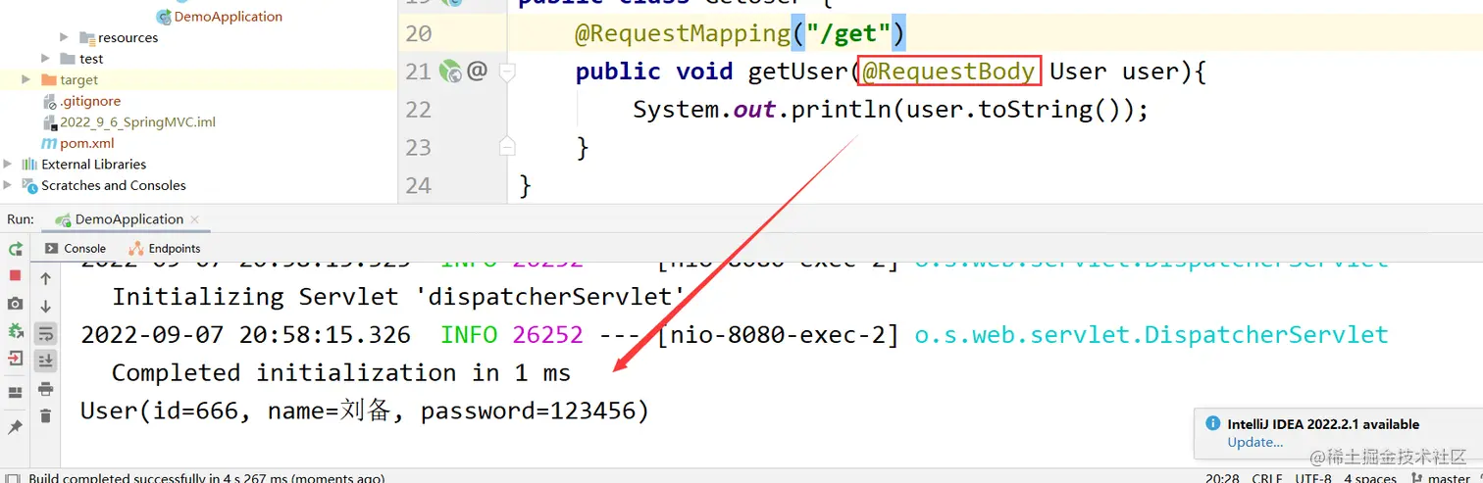Screen dimensions: 1483x483
Task: Expand the target folder
Action: pos(26,80)
